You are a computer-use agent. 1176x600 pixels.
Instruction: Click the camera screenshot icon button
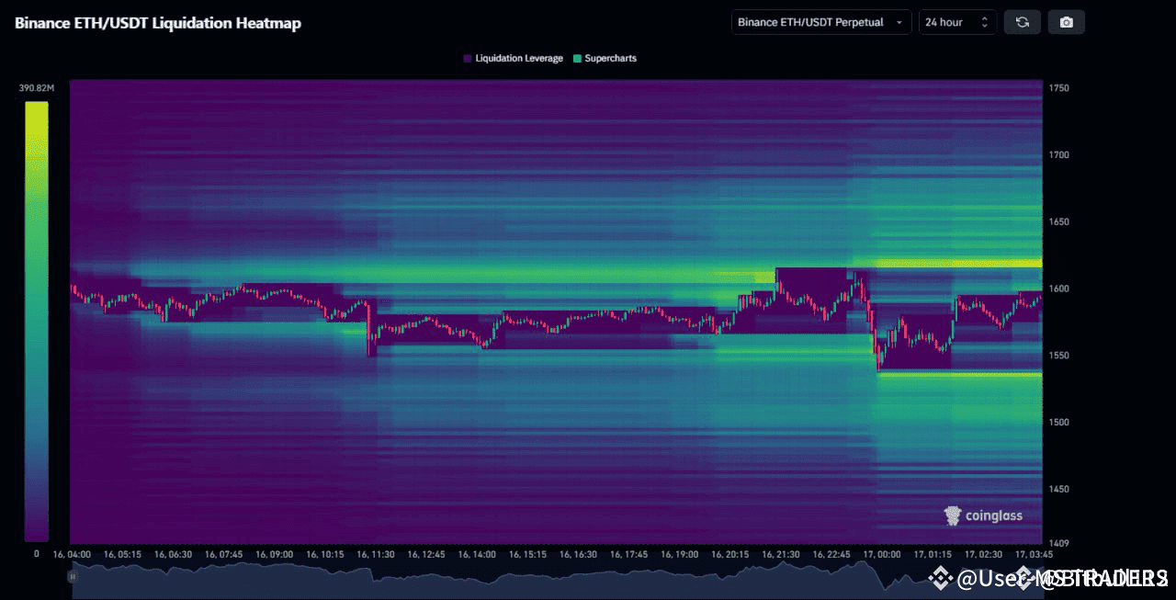point(1067,22)
